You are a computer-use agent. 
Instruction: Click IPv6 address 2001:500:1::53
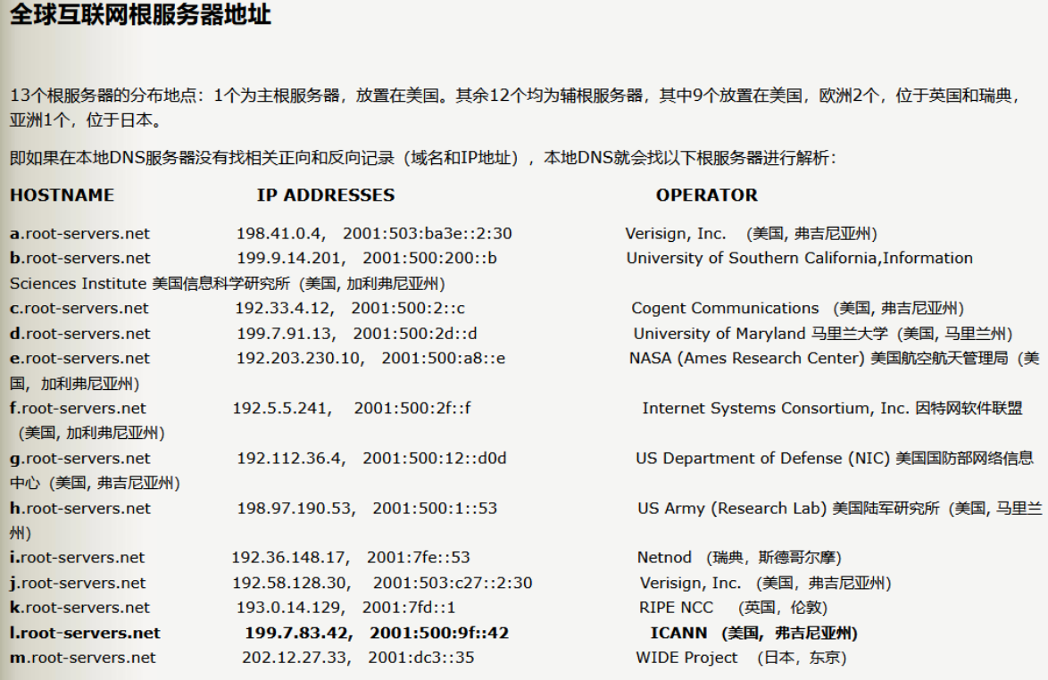click(x=435, y=509)
